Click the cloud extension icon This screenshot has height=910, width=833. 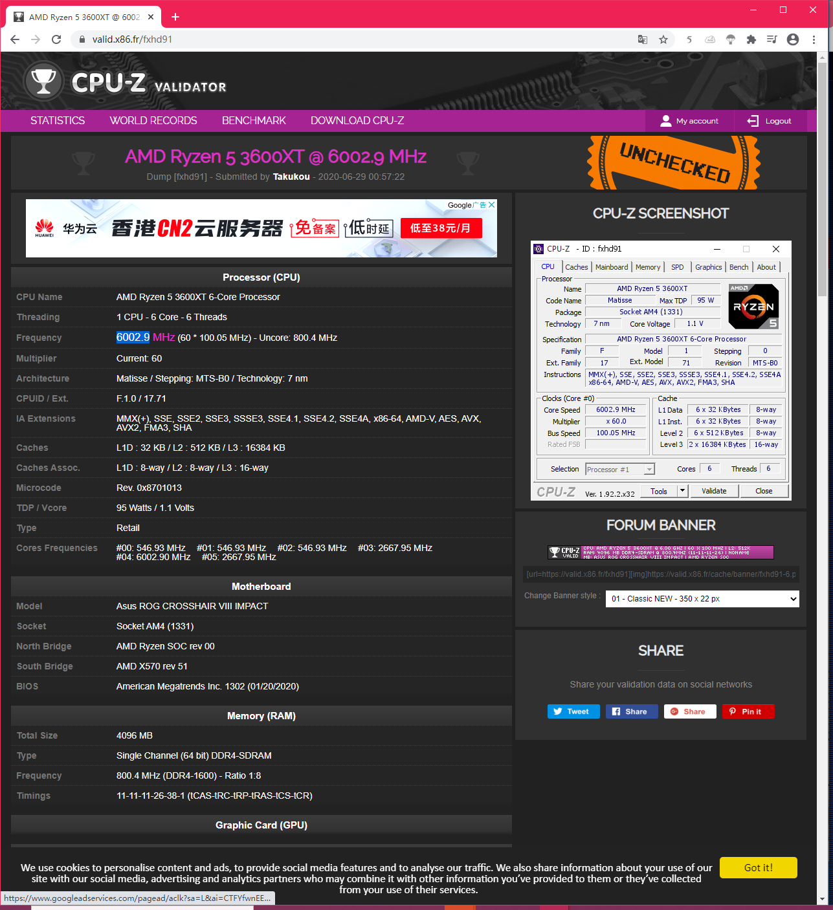pos(710,39)
